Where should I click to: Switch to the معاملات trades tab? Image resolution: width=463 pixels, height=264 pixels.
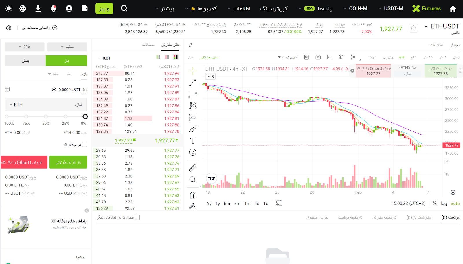click(148, 45)
